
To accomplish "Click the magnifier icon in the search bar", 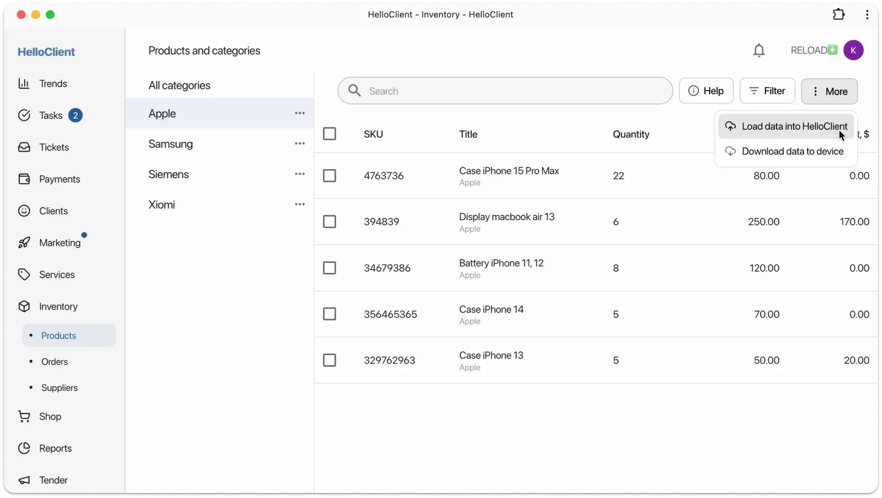I will pos(355,90).
